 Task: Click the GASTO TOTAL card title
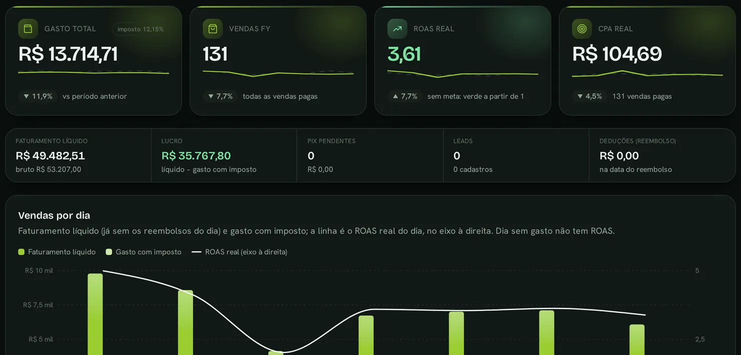70,29
